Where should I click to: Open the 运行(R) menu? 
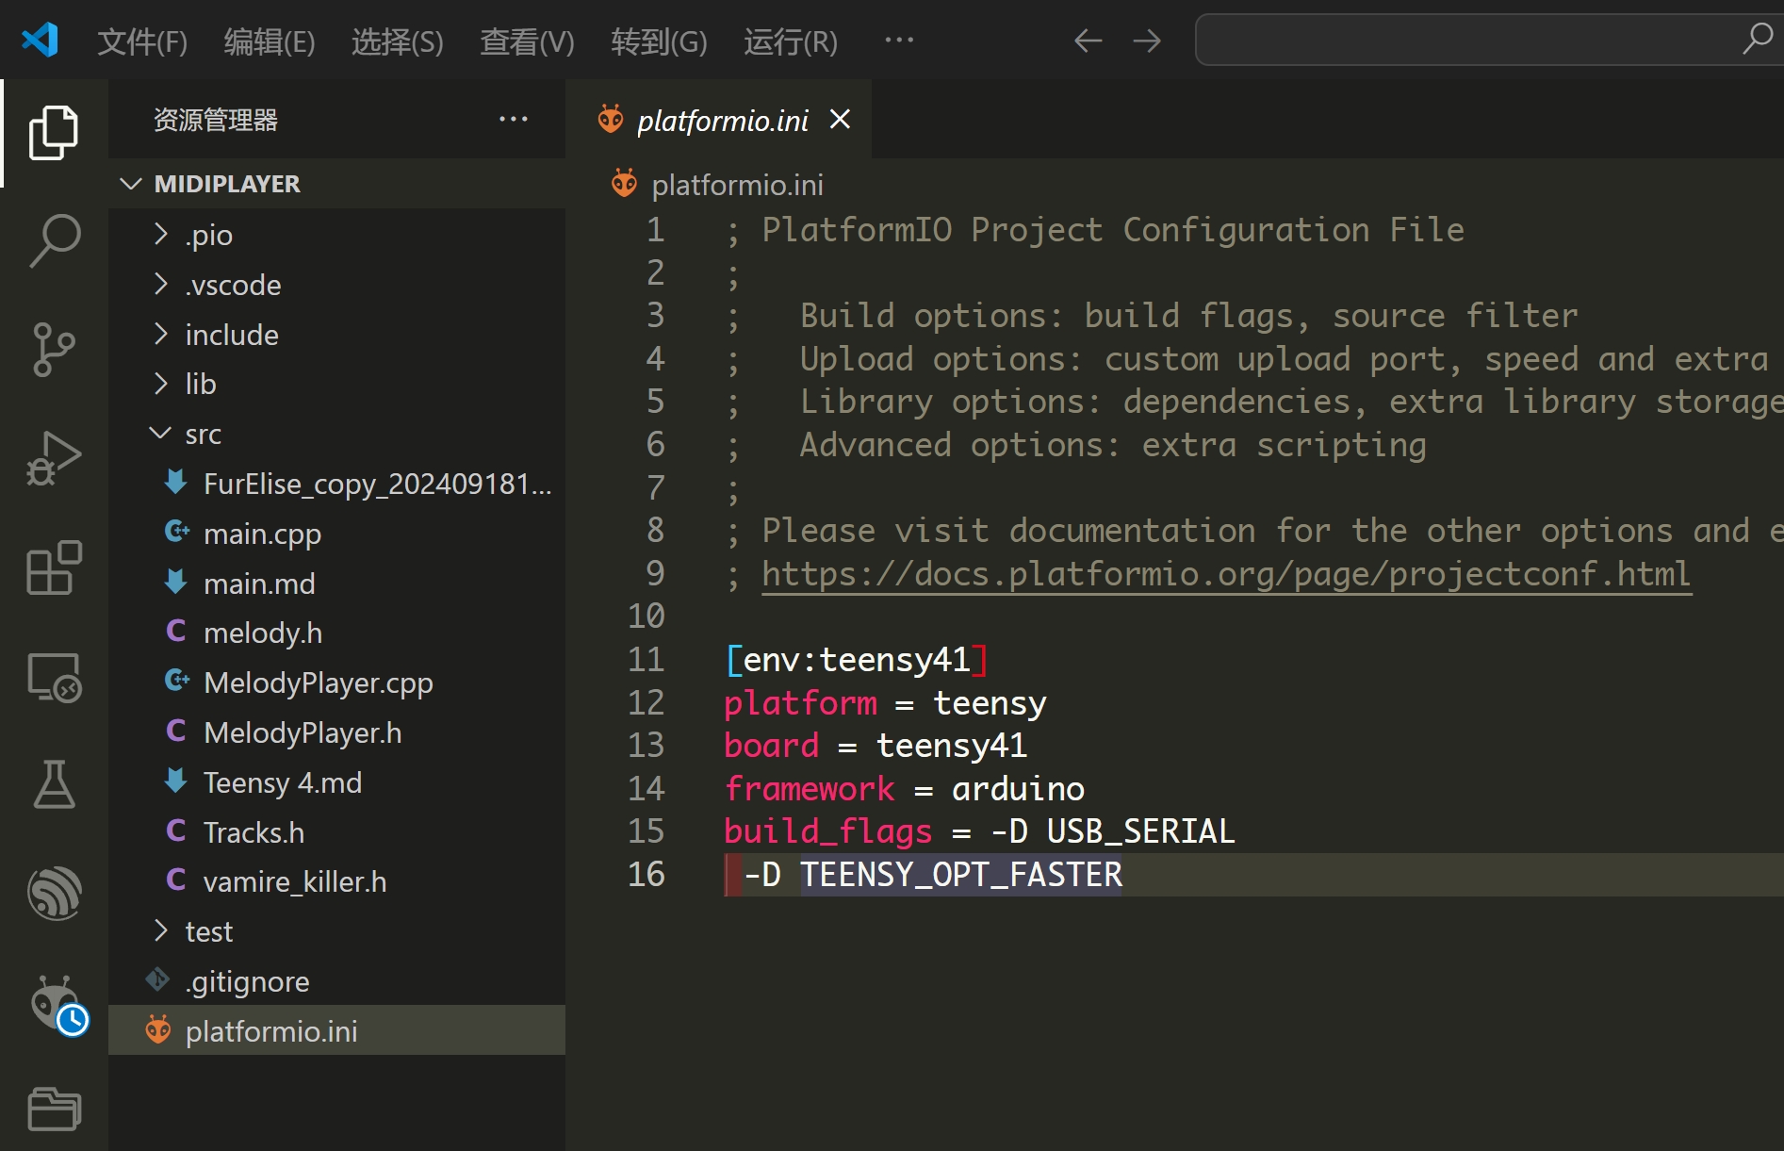[790, 41]
